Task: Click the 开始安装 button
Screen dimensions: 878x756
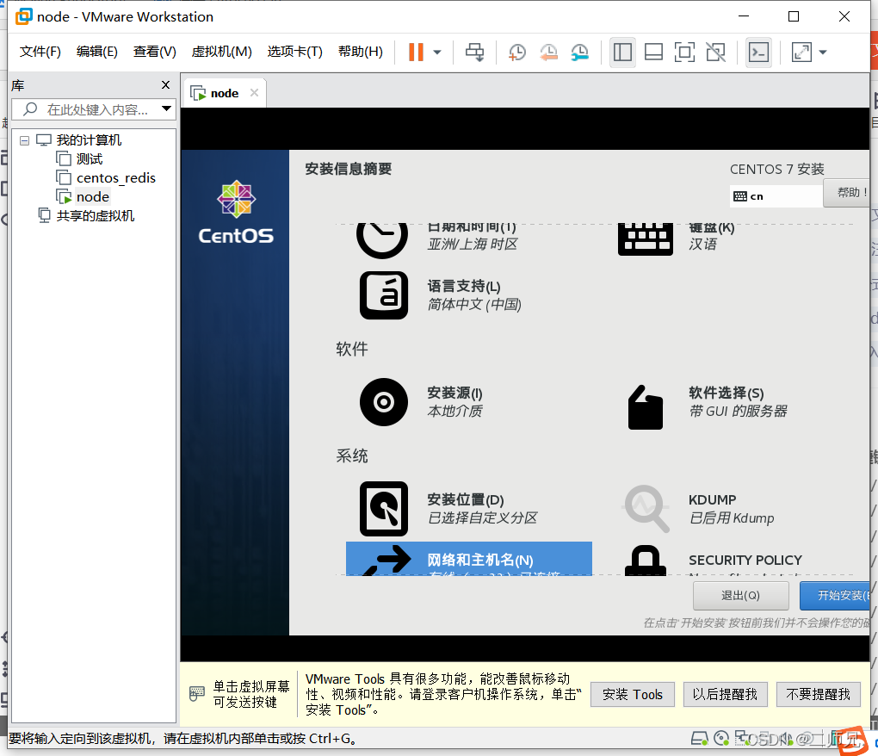Action: (835, 595)
